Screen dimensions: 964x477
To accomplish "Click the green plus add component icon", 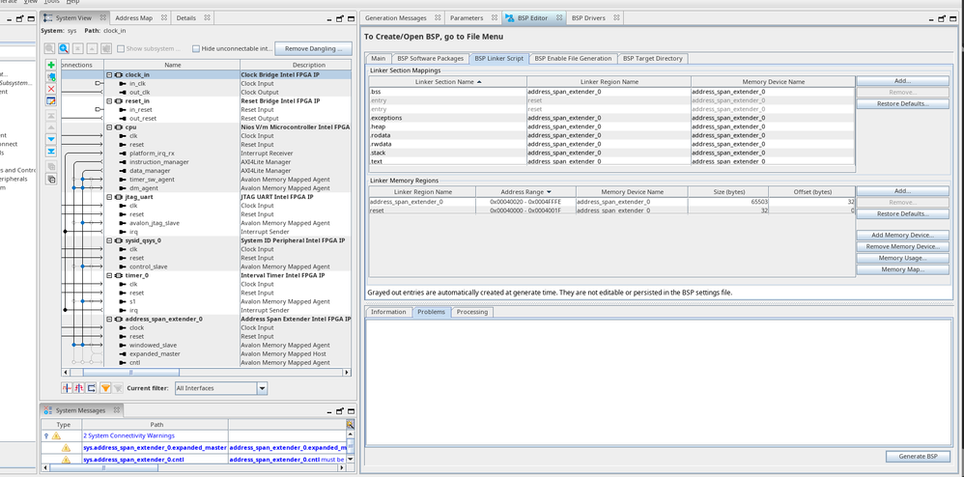I will tap(51, 66).
